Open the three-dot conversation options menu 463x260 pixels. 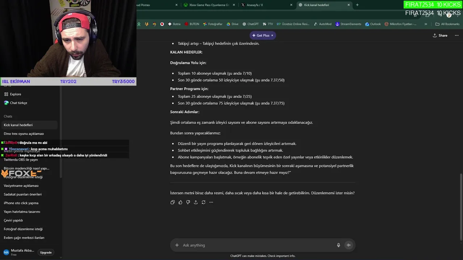click(x=456, y=35)
